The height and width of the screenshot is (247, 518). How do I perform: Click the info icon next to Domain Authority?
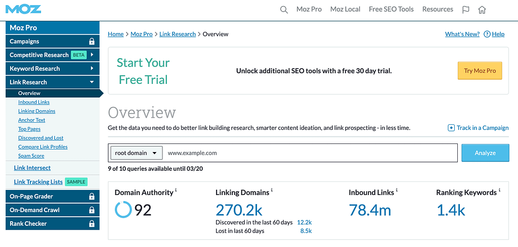tap(176, 190)
